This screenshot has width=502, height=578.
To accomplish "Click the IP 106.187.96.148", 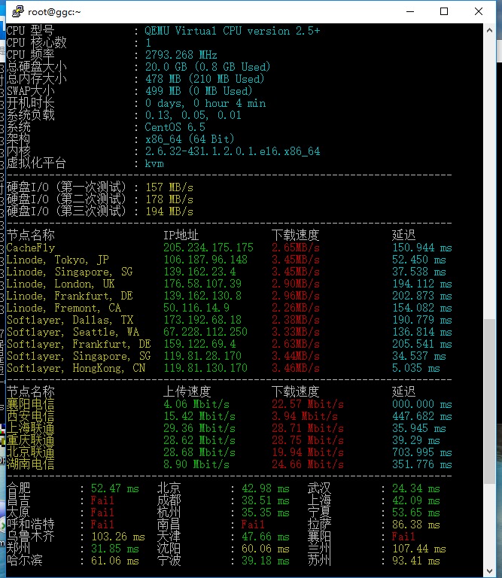I will tap(205, 260).
